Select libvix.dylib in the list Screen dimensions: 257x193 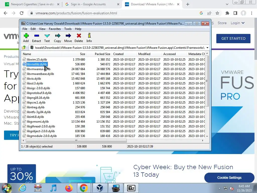pyautogui.click(x=34, y=79)
